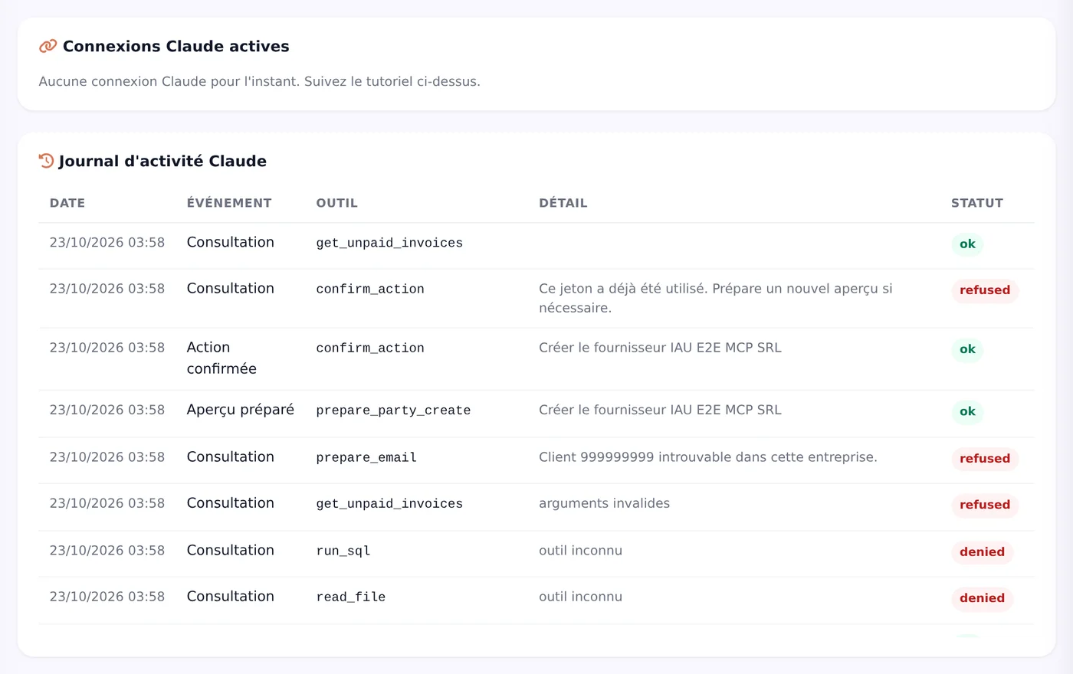The image size is (1073, 674).
Task: Click "Consultation" in the read_file row
Action: pyautogui.click(x=231, y=597)
